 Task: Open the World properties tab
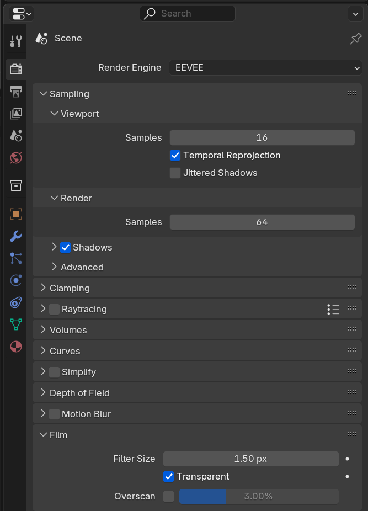[15, 158]
